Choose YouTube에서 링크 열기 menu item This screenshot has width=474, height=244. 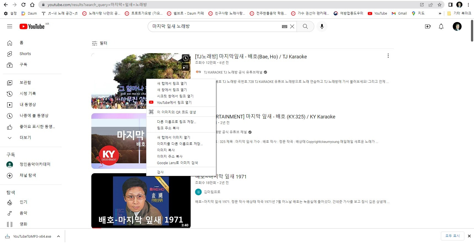pyautogui.click(x=181, y=102)
